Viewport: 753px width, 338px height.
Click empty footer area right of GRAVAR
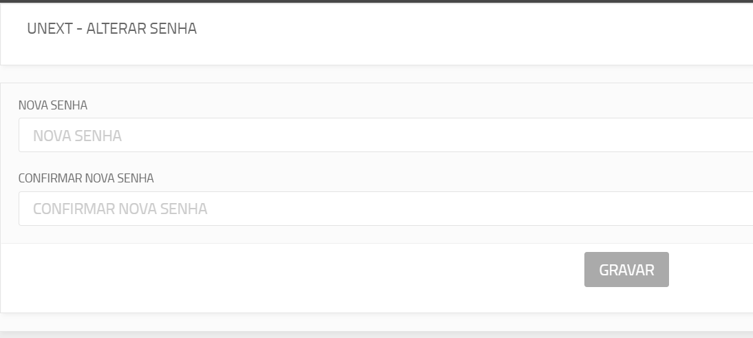711,277
